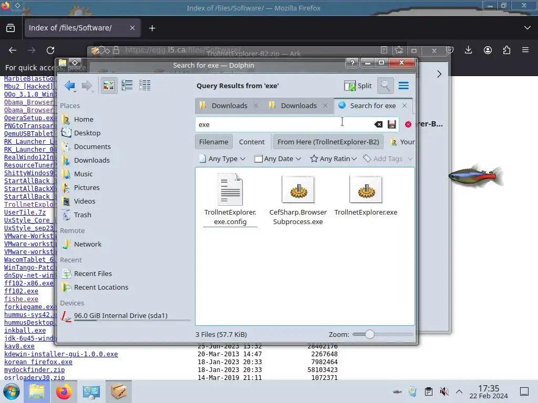Open Firefox extensions icon
538x403 pixels.
click(x=506, y=50)
